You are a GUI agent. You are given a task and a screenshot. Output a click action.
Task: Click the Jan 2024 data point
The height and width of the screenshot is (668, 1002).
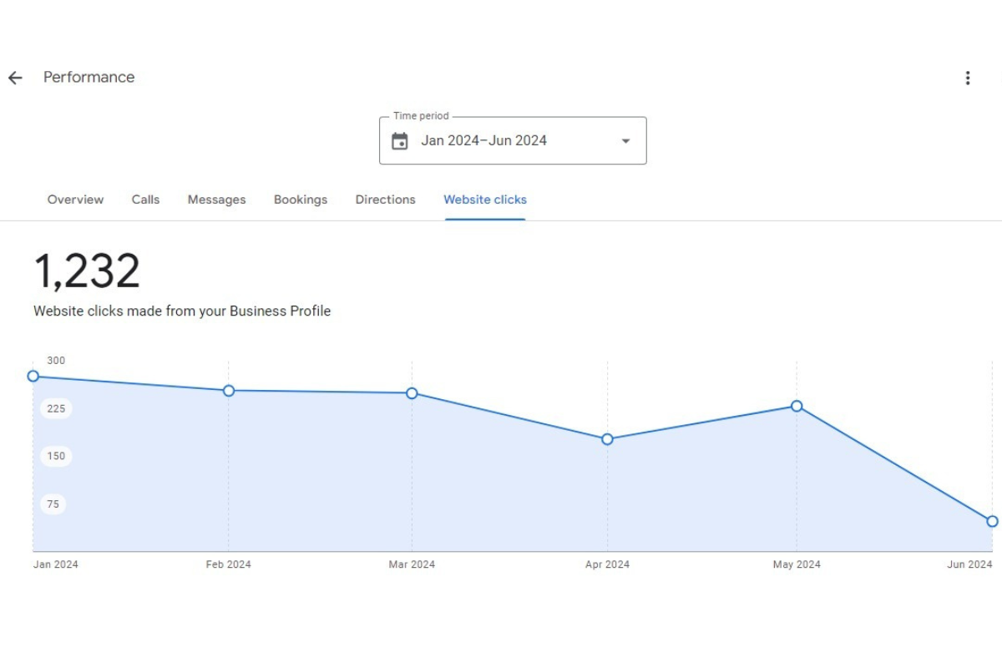(x=33, y=377)
